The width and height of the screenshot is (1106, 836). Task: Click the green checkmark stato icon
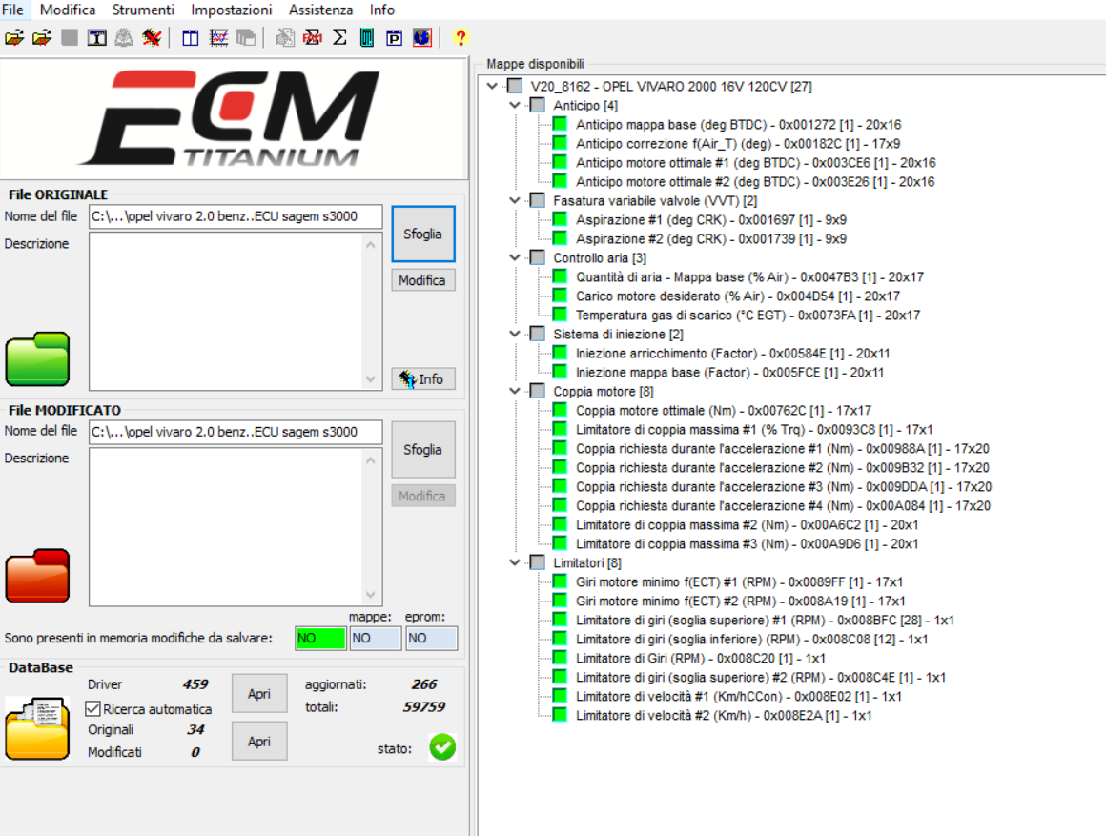click(442, 747)
